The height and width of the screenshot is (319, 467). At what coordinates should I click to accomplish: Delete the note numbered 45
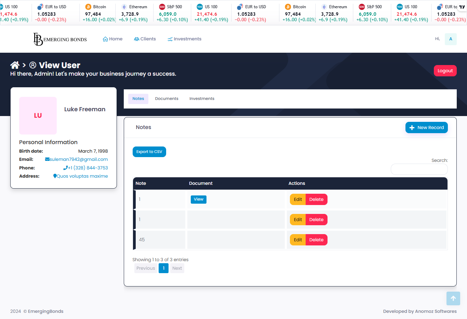click(x=316, y=240)
